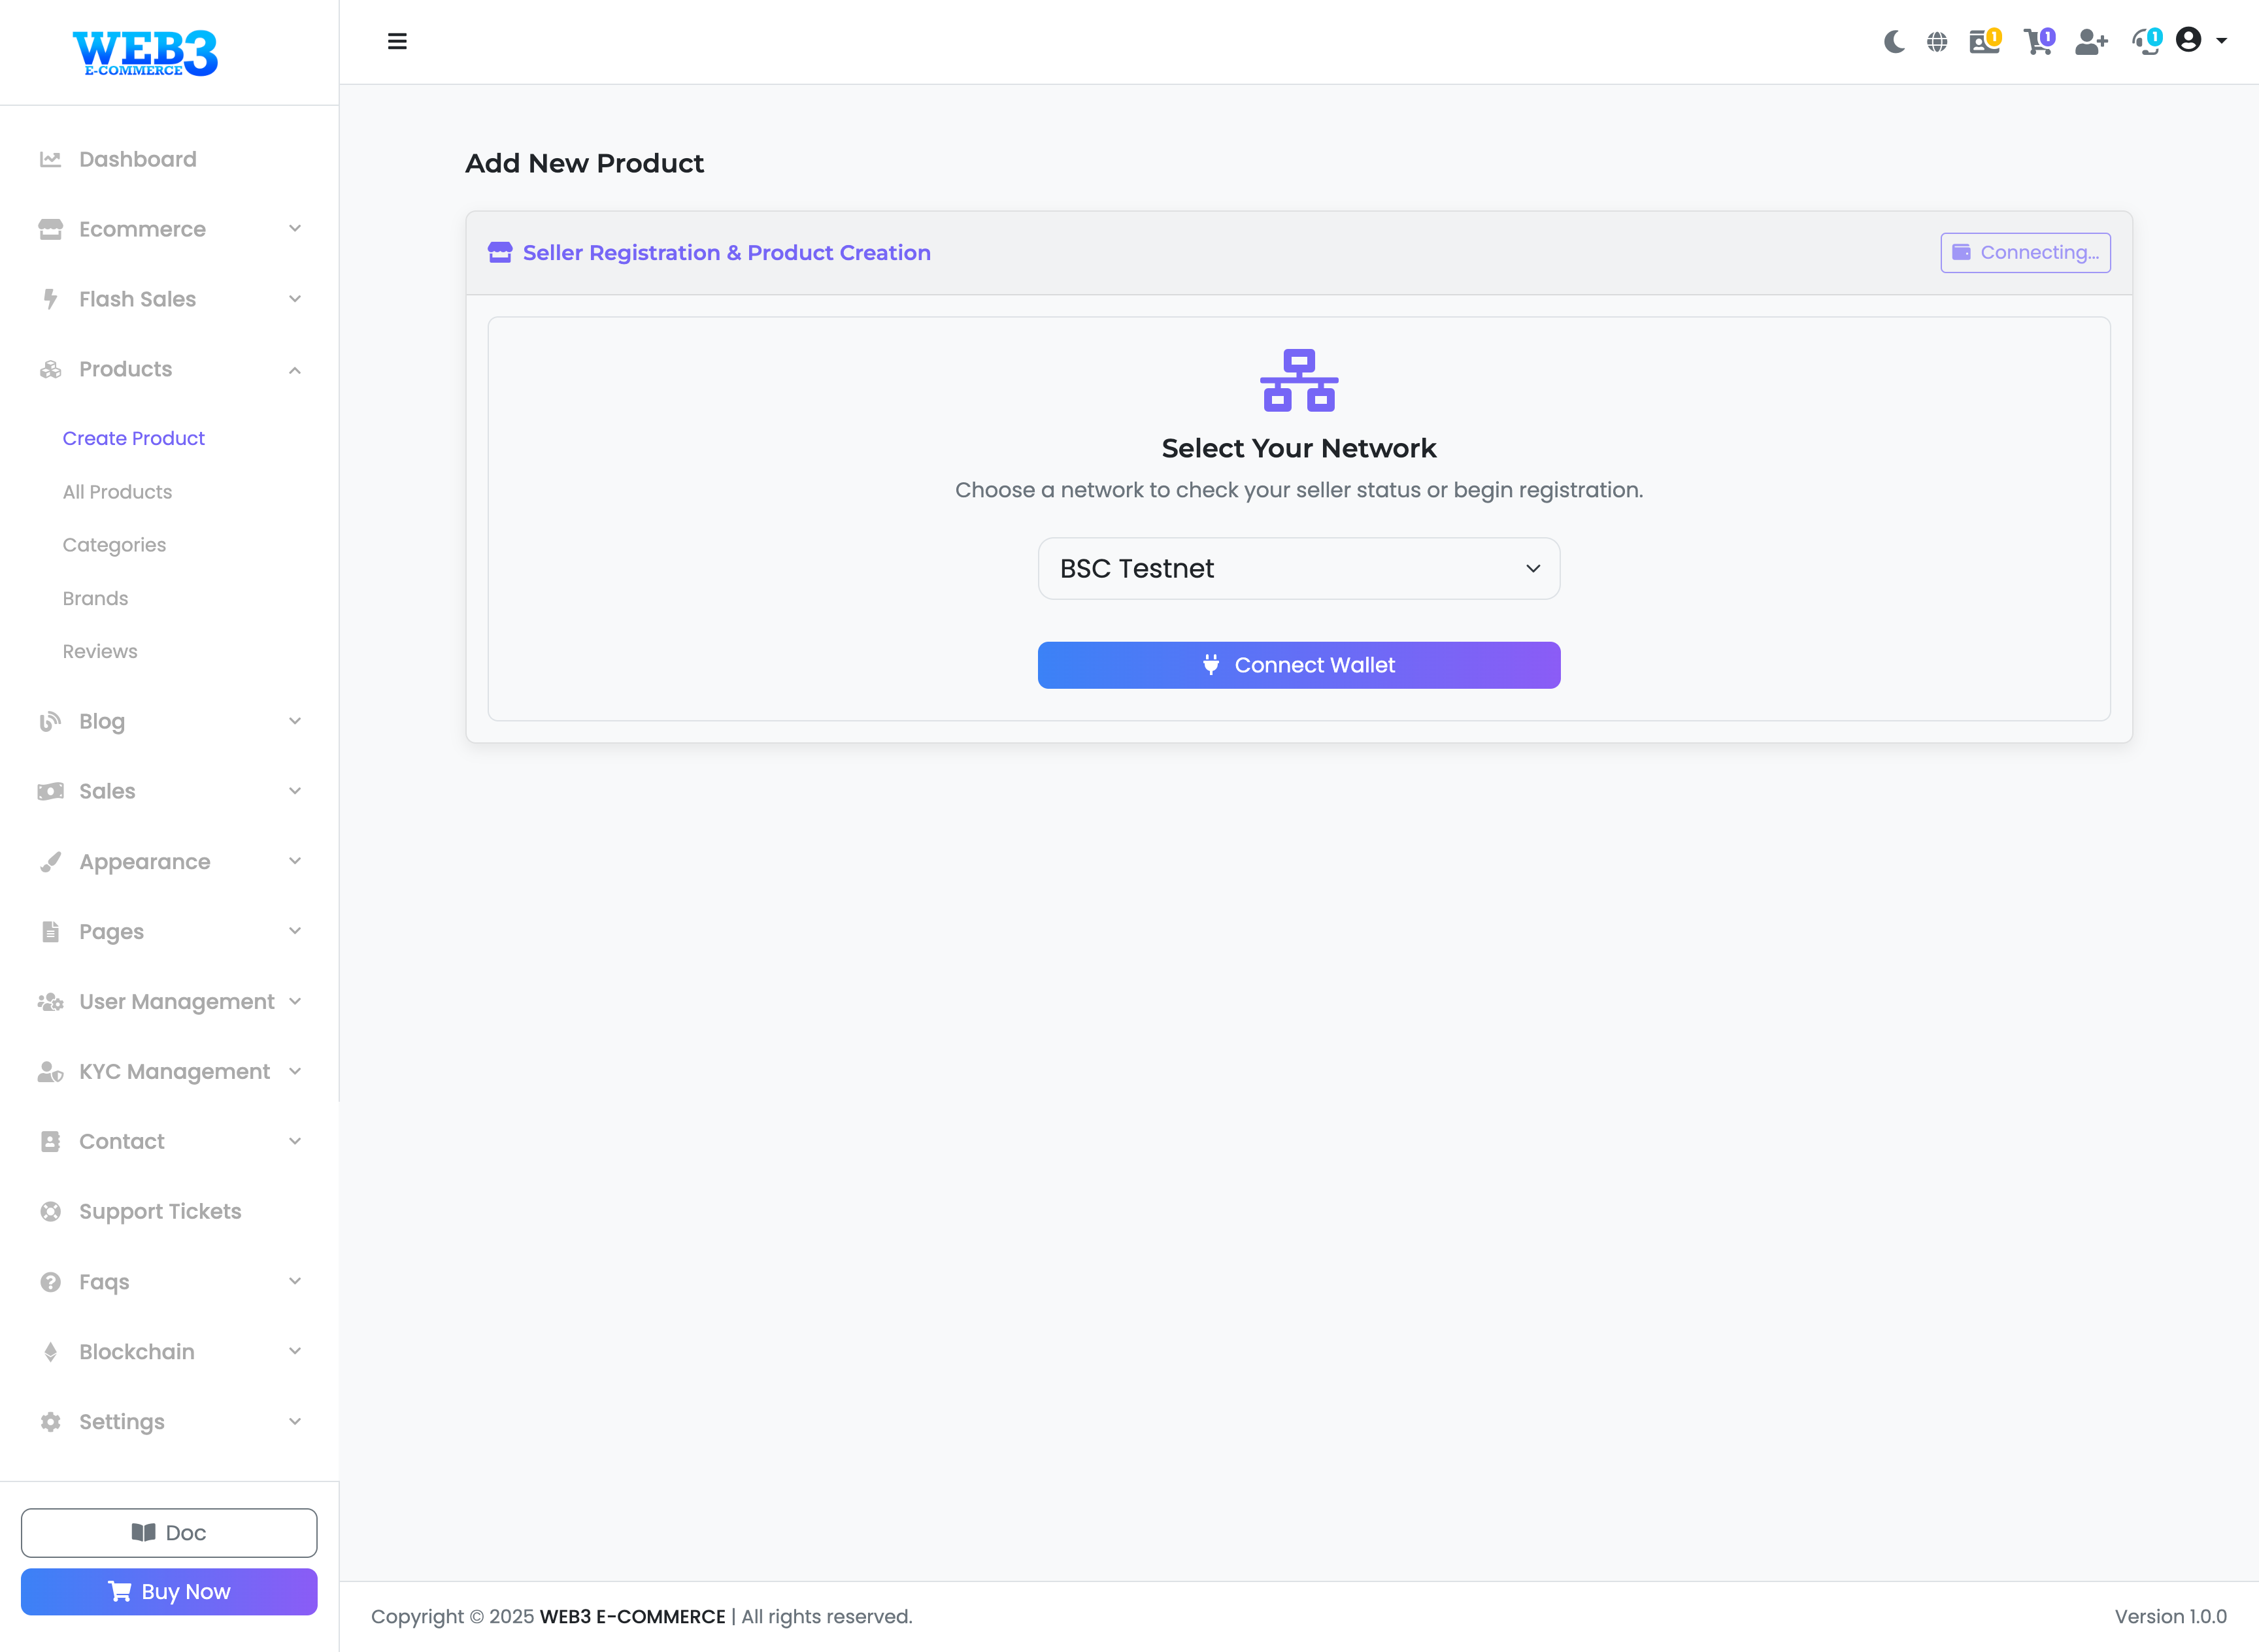Open the BSC Testnet network dropdown
Viewport: 2259px width, 1652px height.
[1298, 569]
